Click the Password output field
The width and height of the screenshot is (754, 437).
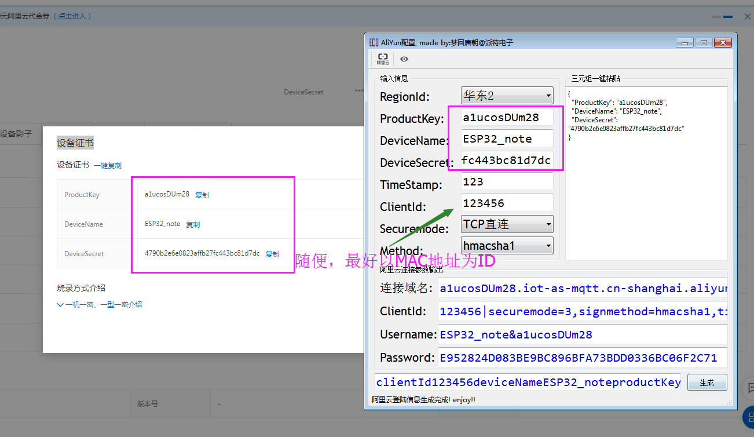tap(583, 358)
